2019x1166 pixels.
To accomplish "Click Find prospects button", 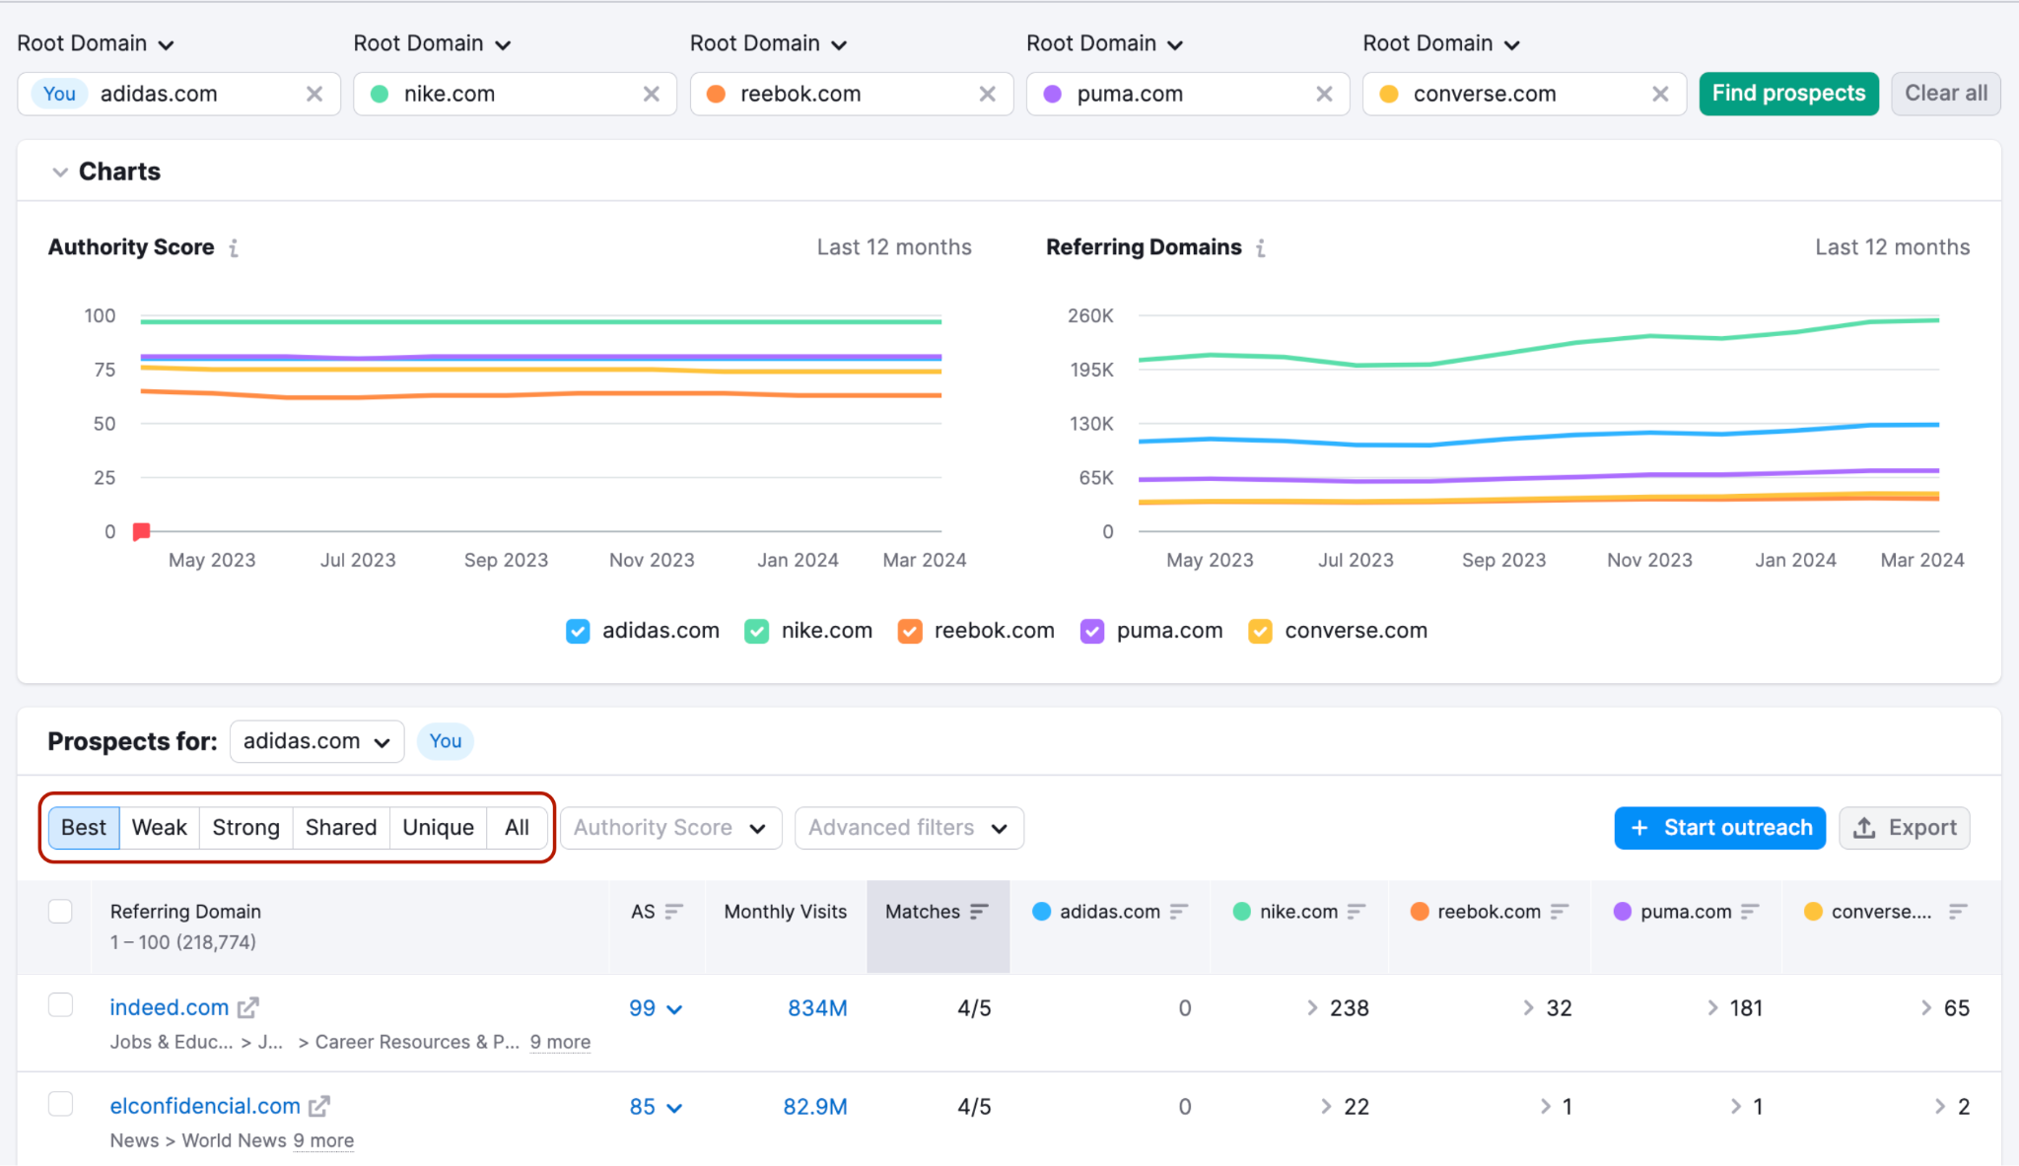I will 1788,94.
